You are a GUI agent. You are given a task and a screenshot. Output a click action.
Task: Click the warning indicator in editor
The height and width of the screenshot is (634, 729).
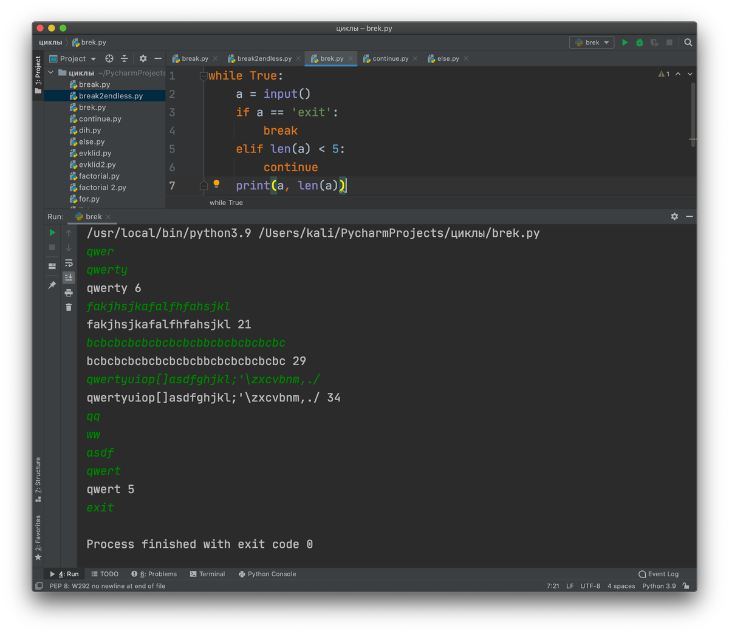click(x=664, y=74)
